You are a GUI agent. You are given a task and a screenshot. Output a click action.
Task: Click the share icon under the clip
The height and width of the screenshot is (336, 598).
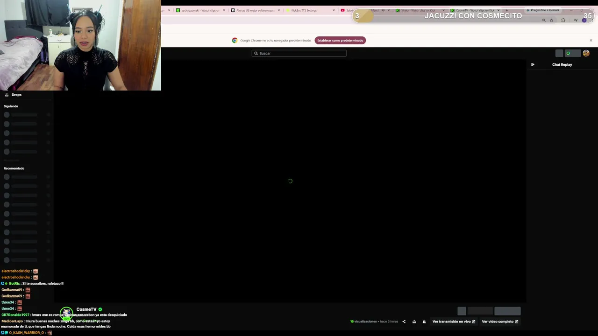coord(404,322)
